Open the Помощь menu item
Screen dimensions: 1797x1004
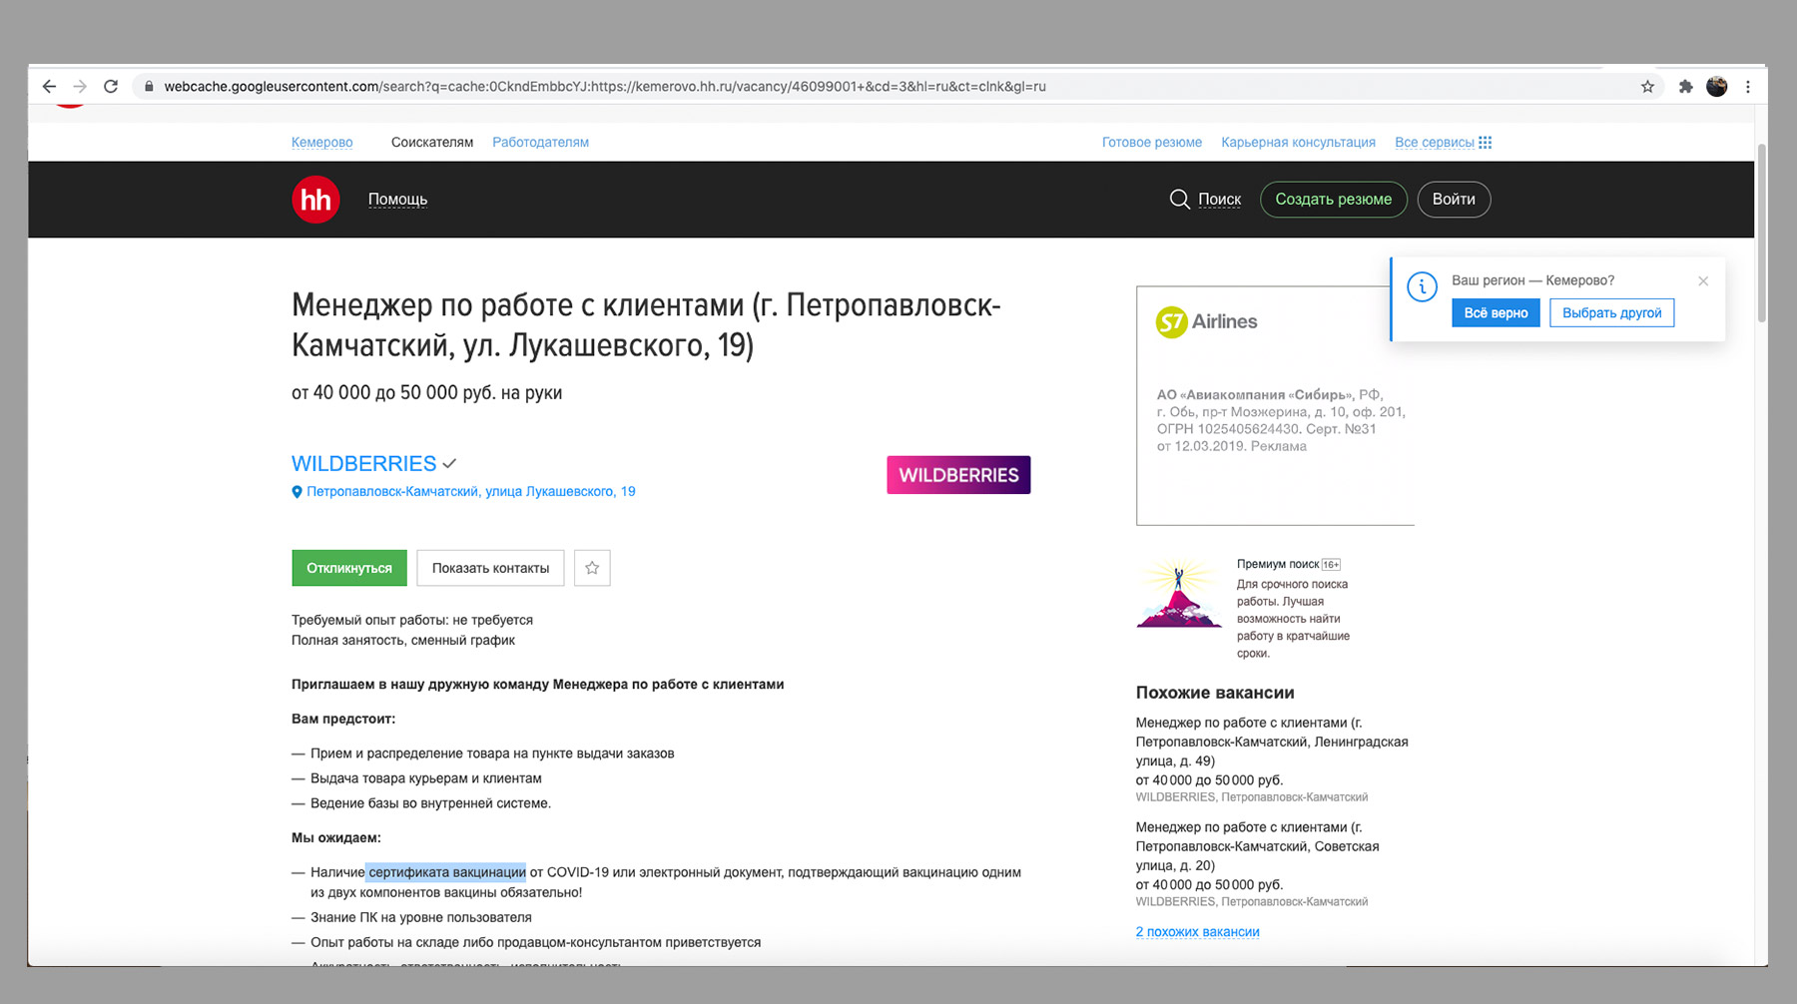397,200
